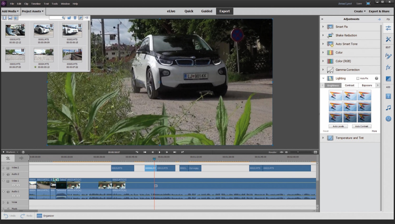Open the File menu
This screenshot has width=395, height=224.
12,4
